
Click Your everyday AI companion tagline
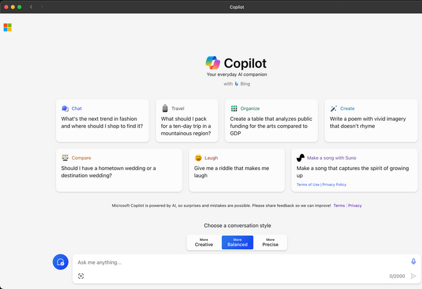click(237, 75)
